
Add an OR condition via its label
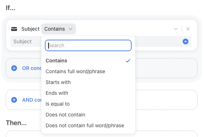[x=31, y=68]
